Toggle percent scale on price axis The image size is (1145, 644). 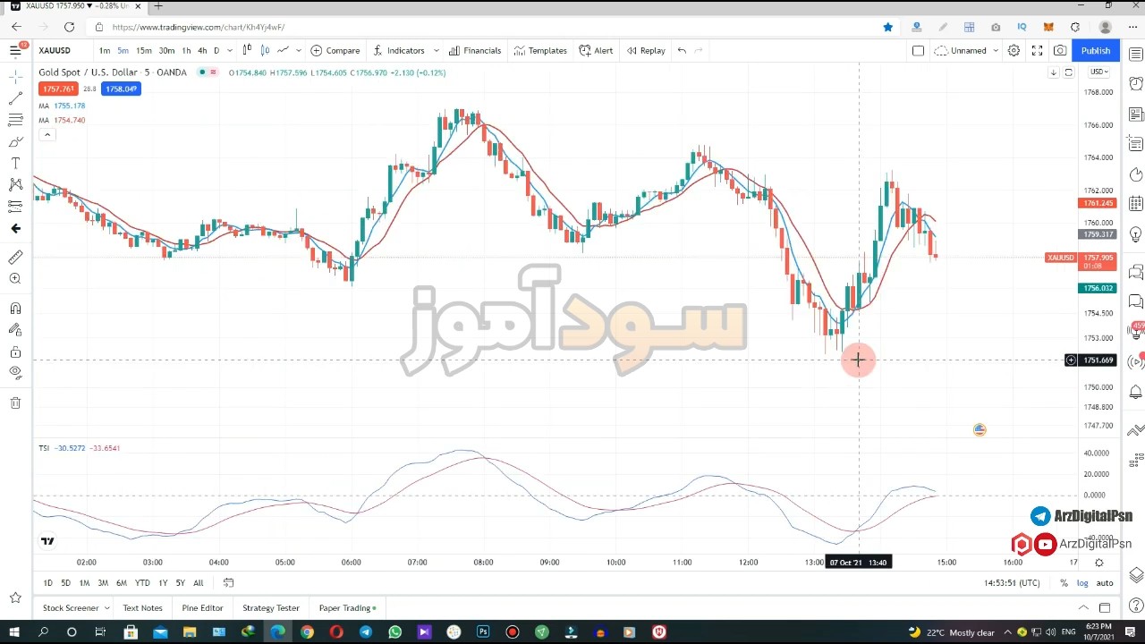[x=1064, y=583]
